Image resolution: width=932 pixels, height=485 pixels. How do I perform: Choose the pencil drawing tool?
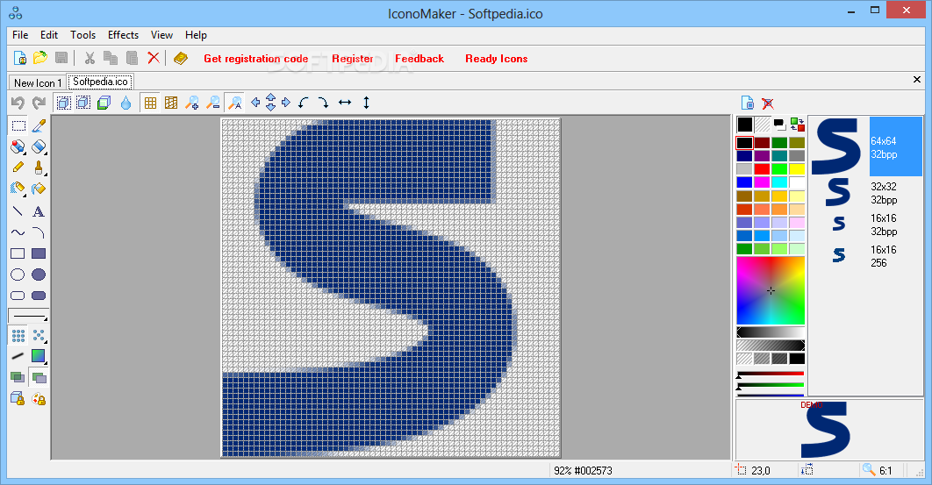pos(18,168)
